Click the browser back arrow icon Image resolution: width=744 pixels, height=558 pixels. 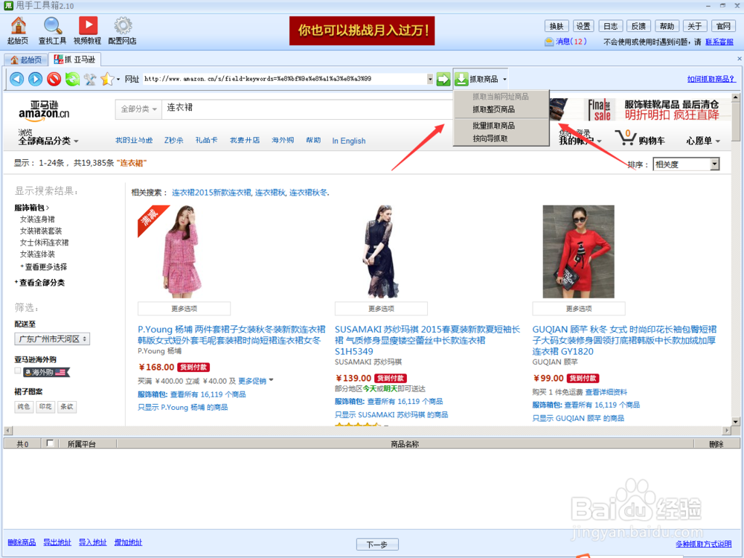[16, 79]
